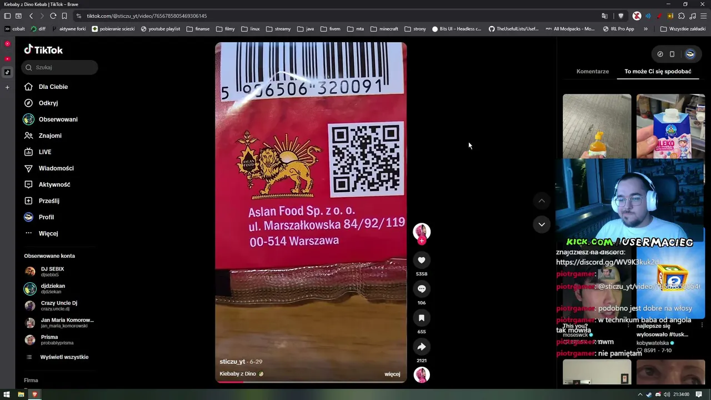Open youtube playlist bookmark

pos(161,29)
